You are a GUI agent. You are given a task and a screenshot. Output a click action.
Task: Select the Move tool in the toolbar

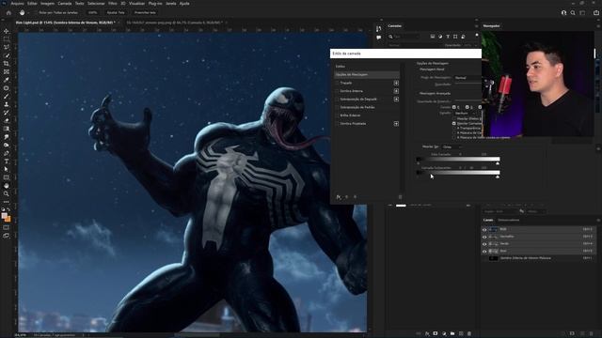(7, 31)
